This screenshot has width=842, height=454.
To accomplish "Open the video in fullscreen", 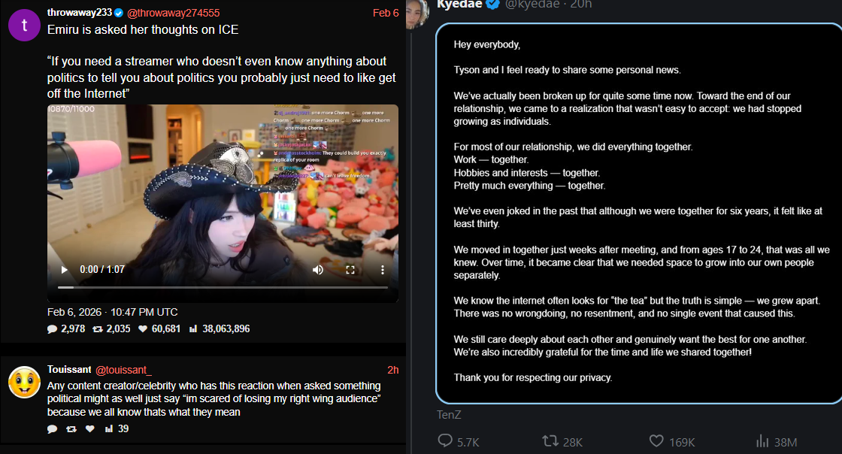I will [350, 270].
